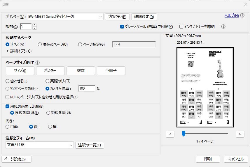Viewport: 250px width, 167px height.
Task: Open printer プロパティ button
Action: [117, 17]
